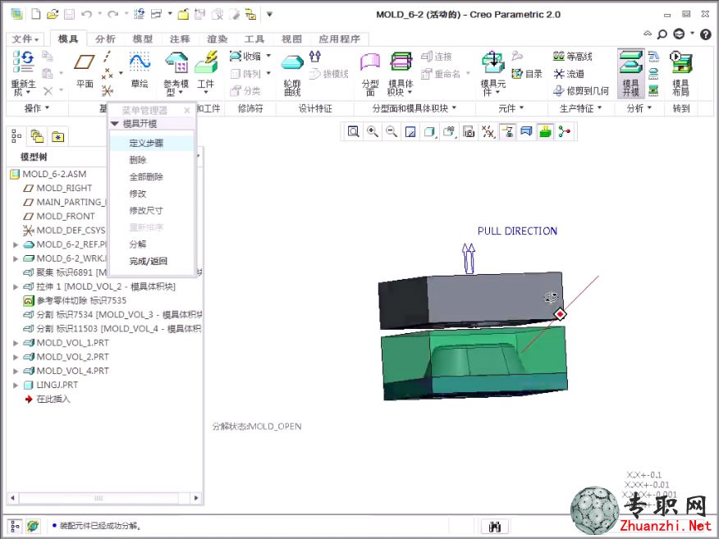This screenshot has width=719, height=539.
Task: Open the 文件 menu
Action: [x=25, y=39]
